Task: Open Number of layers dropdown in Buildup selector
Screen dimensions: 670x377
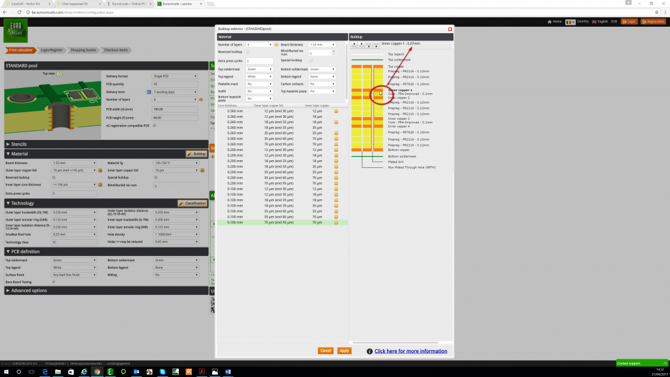Action: 259,44
